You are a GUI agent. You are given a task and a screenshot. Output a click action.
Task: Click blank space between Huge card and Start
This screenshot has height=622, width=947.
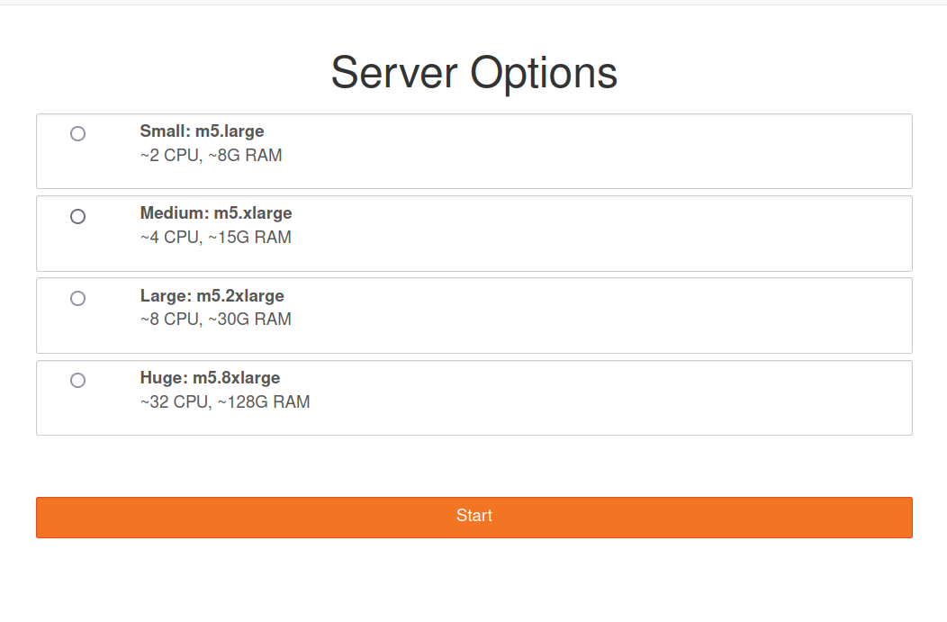[x=473, y=466]
